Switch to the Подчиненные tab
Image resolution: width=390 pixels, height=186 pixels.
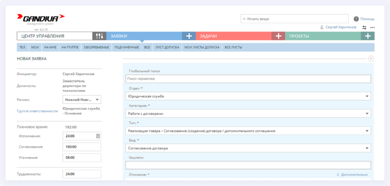(x=126, y=47)
